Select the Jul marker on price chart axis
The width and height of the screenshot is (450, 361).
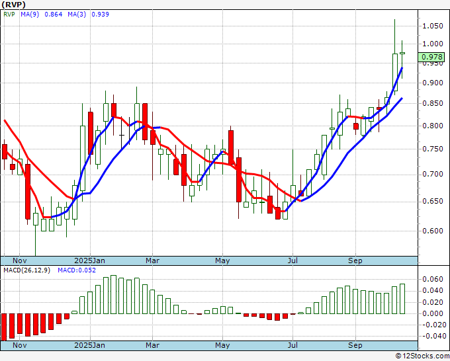292,261
